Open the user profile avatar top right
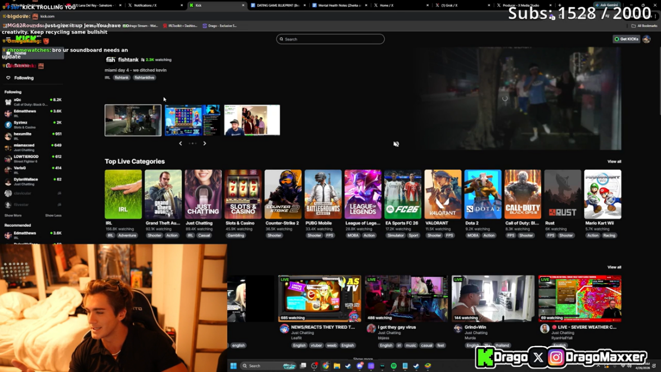This screenshot has width=661, height=372. (x=647, y=39)
